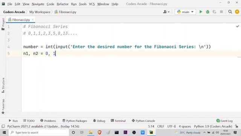Run with coverage icon in the toolbar

pos(214,12)
